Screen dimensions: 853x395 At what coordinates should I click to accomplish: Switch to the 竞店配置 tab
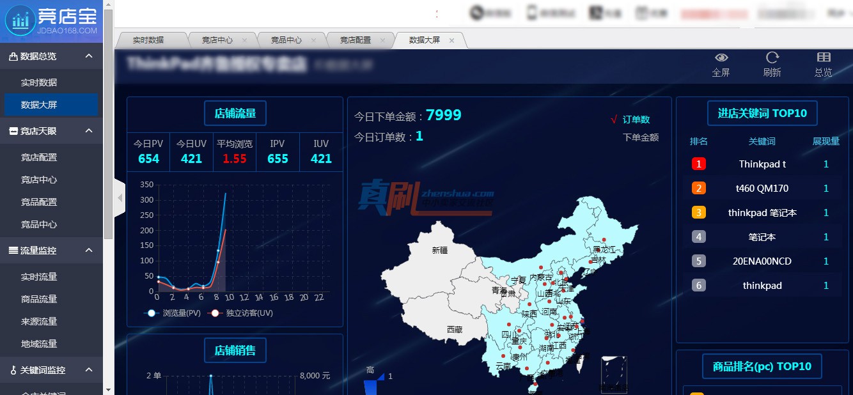click(x=356, y=40)
